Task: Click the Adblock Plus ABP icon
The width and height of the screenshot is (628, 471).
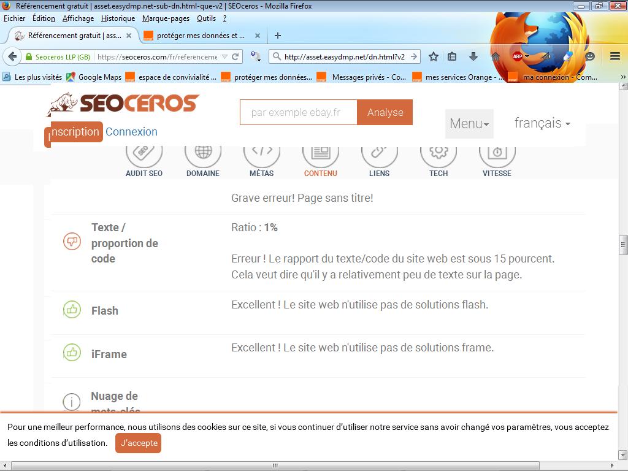Action: (518, 56)
